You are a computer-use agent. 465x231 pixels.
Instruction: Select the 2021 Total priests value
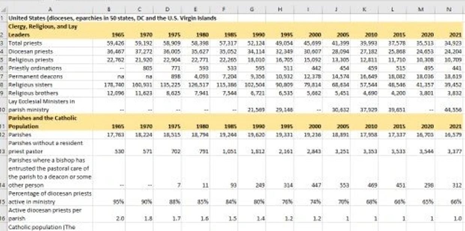(449, 43)
